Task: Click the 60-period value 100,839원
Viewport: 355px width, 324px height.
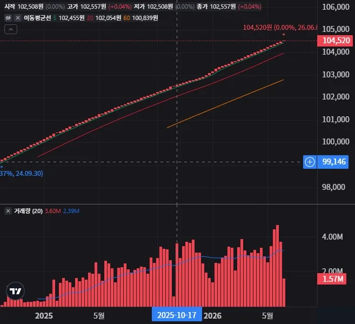Action: 145,18
